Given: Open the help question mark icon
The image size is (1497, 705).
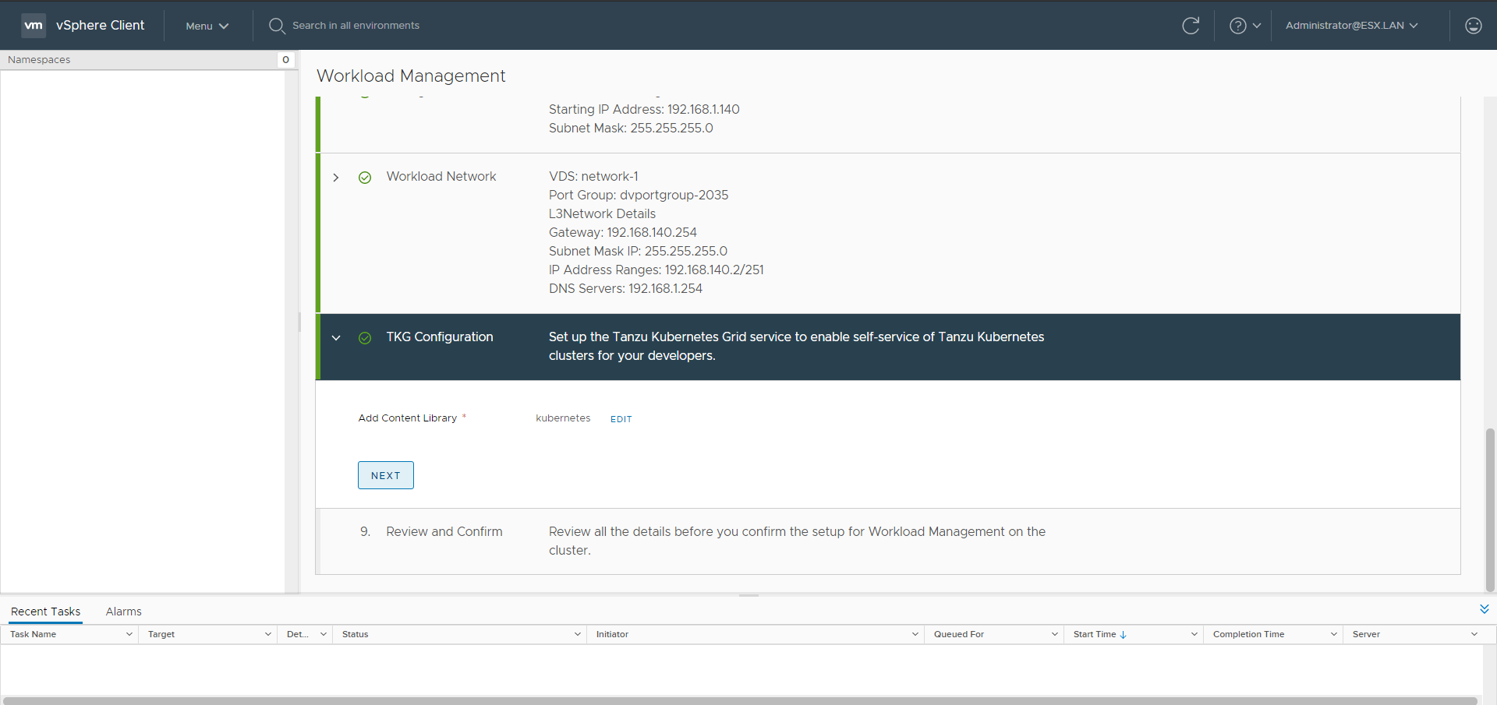Looking at the screenshot, I should click(x=1237, y=26).
